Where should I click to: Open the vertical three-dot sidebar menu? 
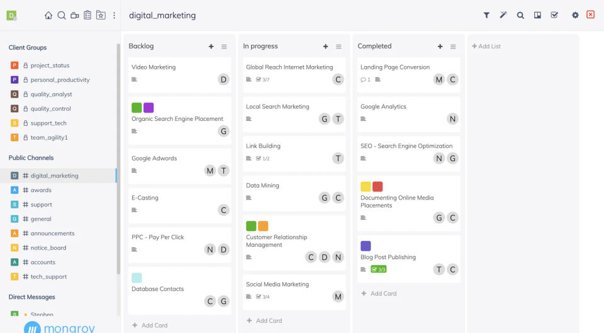pos(114,15)
